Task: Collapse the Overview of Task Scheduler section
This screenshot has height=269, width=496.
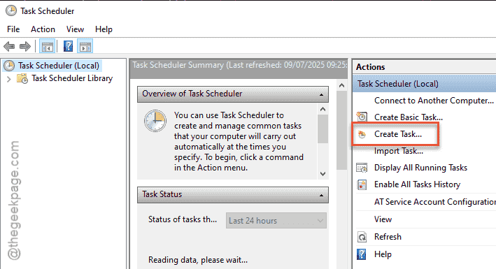Action: 321,94
